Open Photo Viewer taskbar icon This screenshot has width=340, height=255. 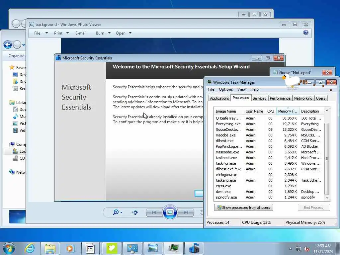[153, 248]
